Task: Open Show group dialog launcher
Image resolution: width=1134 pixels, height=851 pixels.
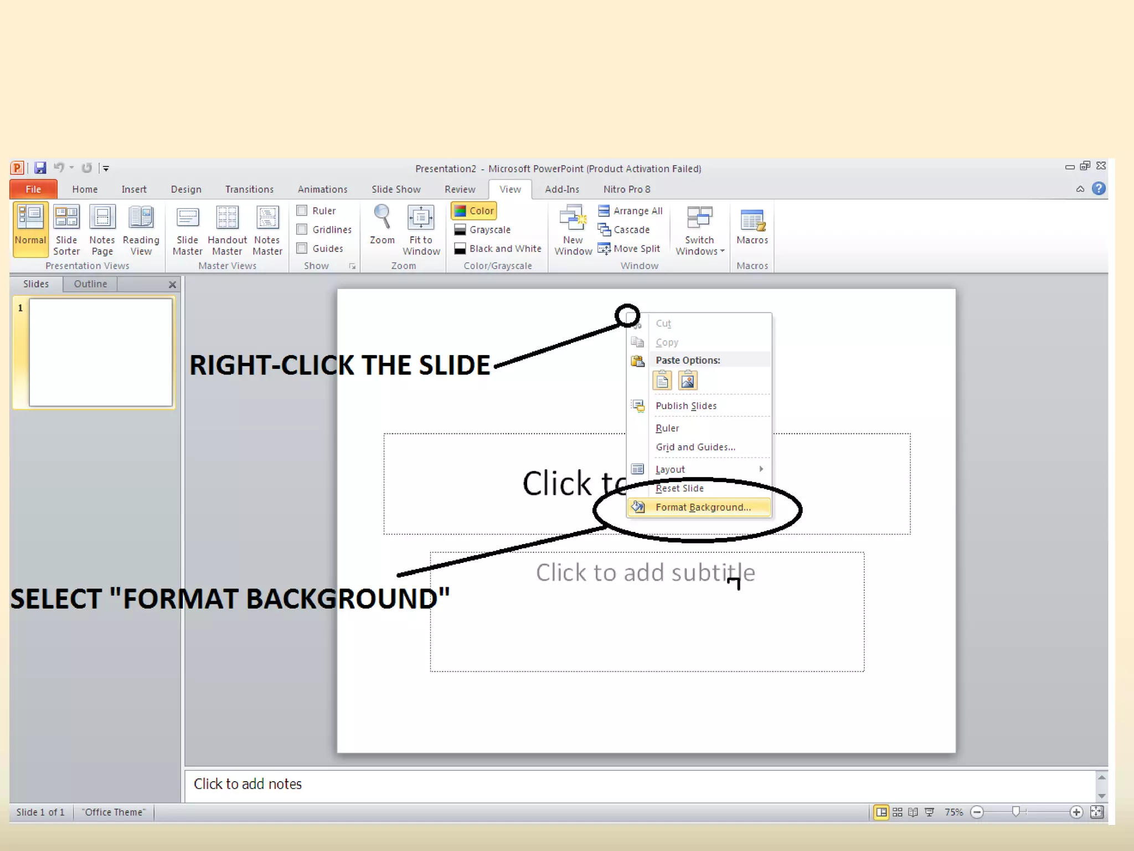Action: point(352,266)
